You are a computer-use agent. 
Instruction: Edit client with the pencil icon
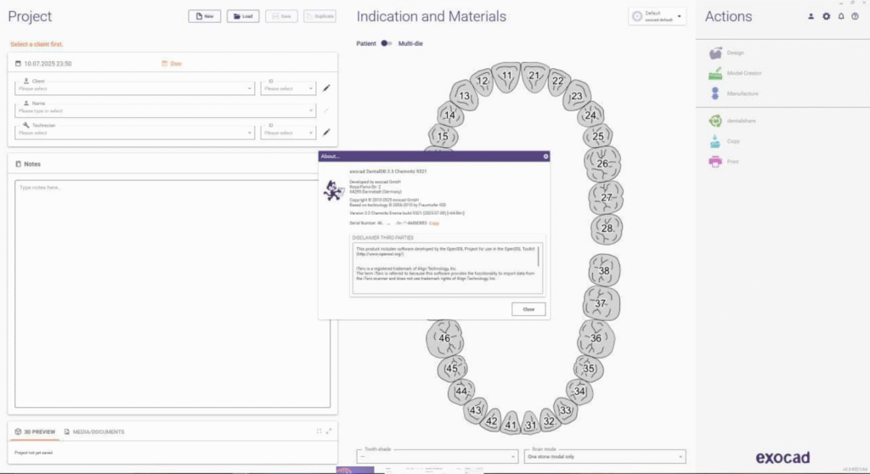point(326,87)
